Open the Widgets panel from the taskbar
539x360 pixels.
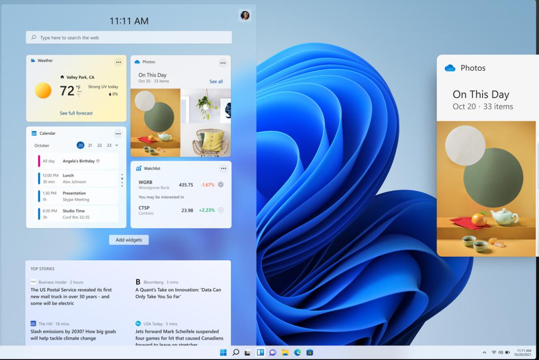pyautogui.click(x=261, y=353)
